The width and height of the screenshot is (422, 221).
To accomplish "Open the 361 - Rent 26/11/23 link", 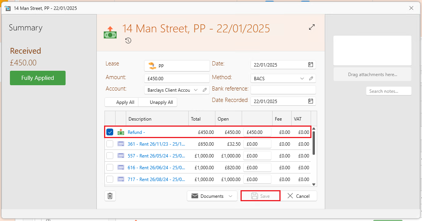I will point(156,144).
